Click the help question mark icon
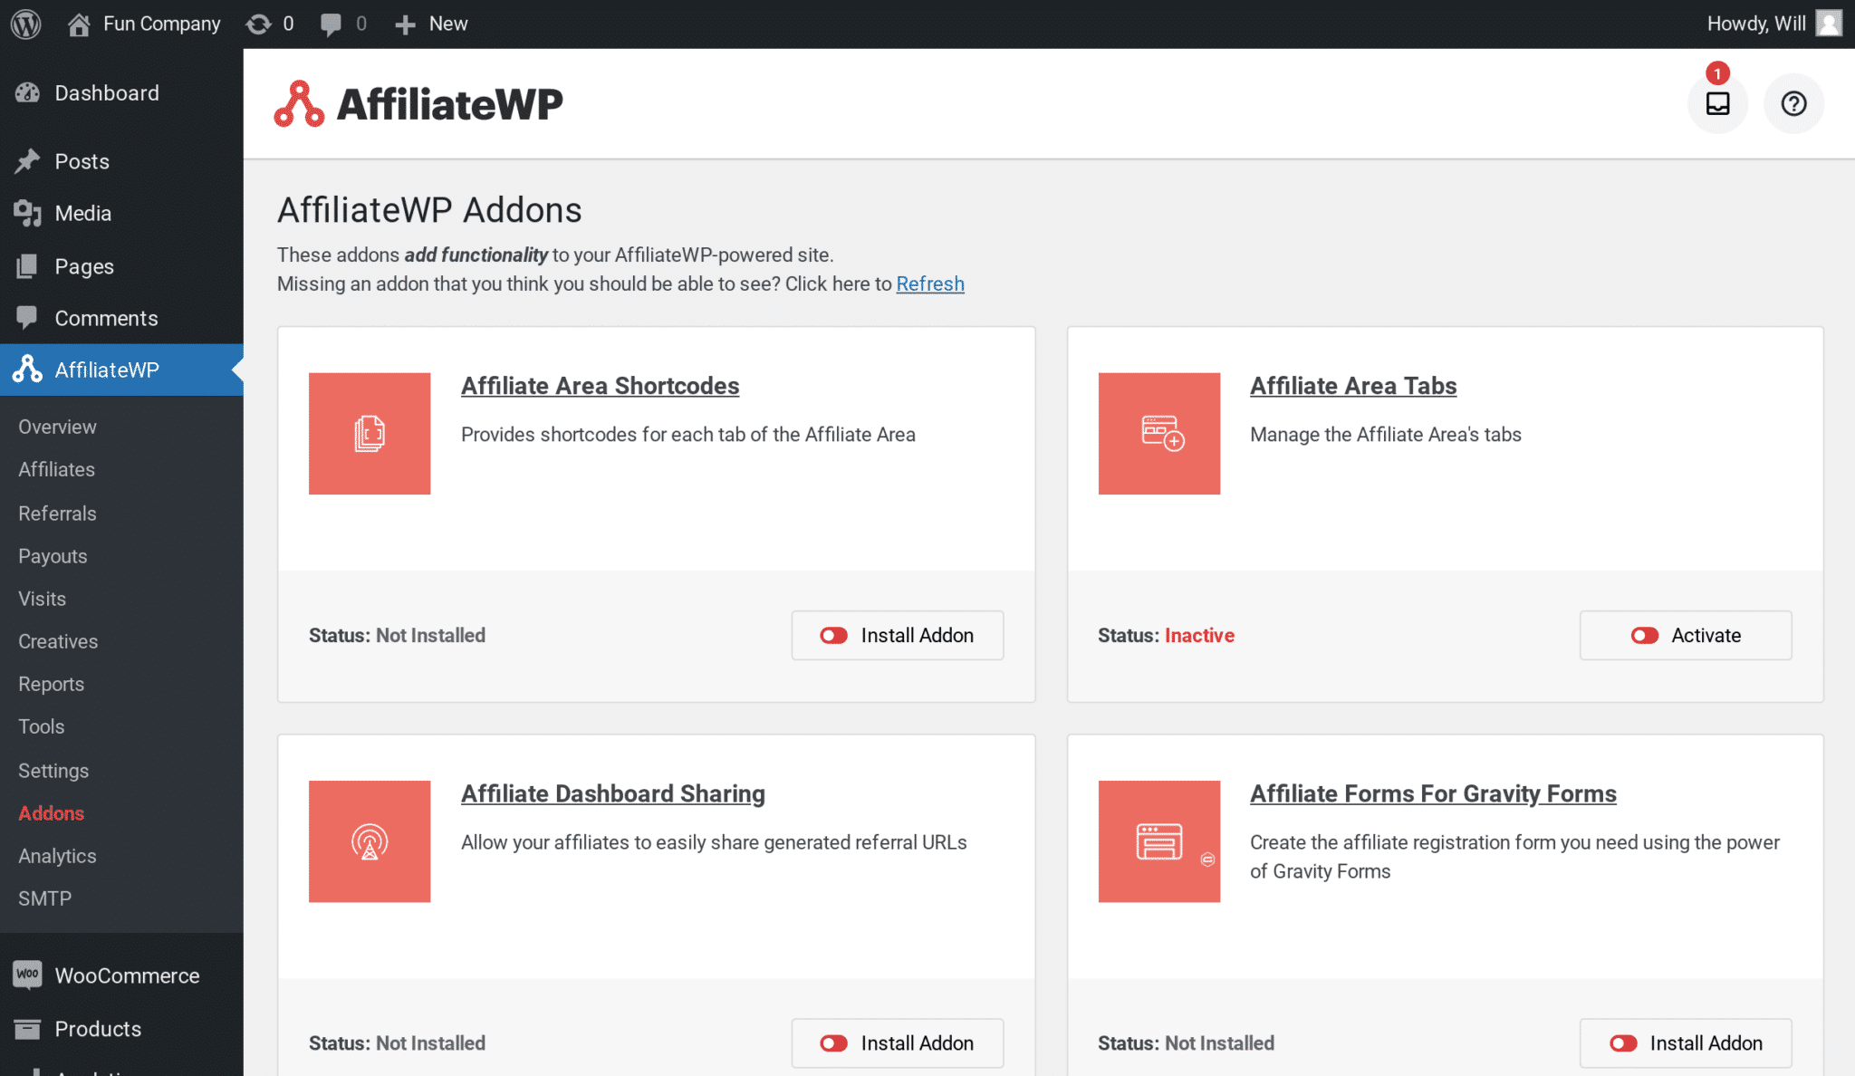 click(1793, 103)
